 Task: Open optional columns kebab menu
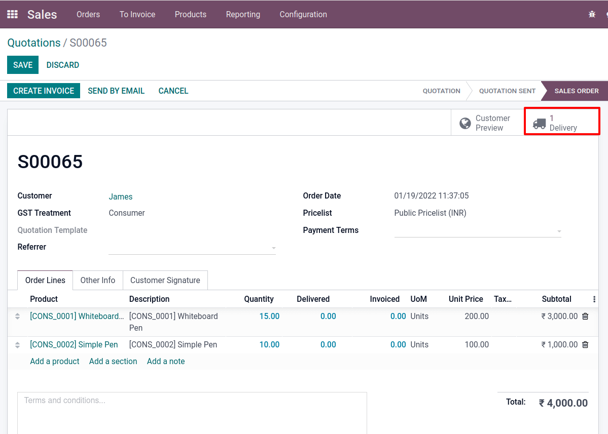pos(594,299)
